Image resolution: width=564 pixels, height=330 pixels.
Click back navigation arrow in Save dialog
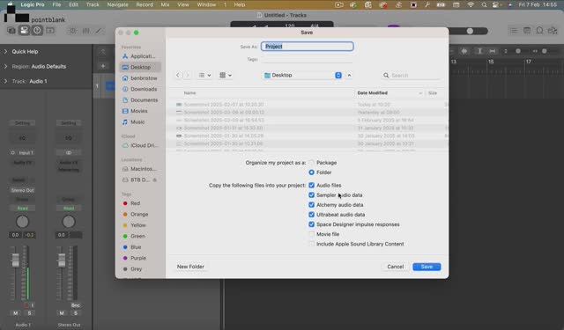(x=178, y=75)
